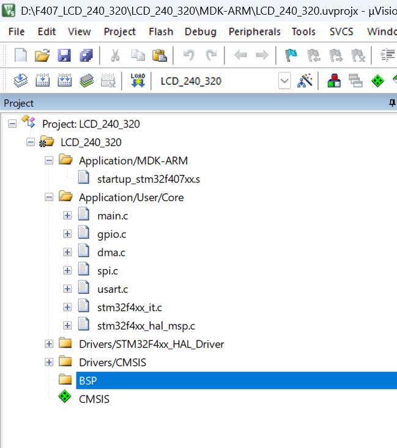Select spi.c in project tree

point(108,271)
